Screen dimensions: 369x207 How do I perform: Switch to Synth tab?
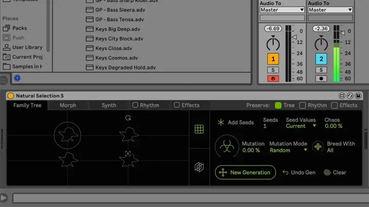click(109, 105)
